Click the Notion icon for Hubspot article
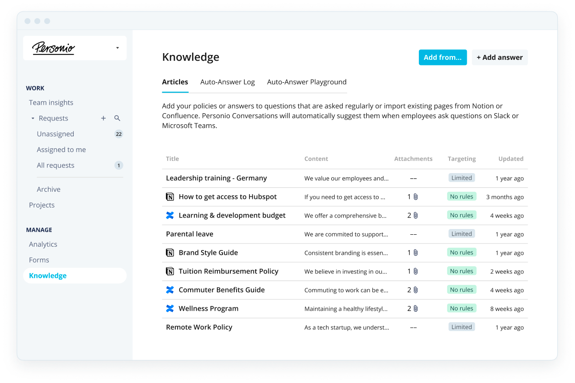 [170, 197]
